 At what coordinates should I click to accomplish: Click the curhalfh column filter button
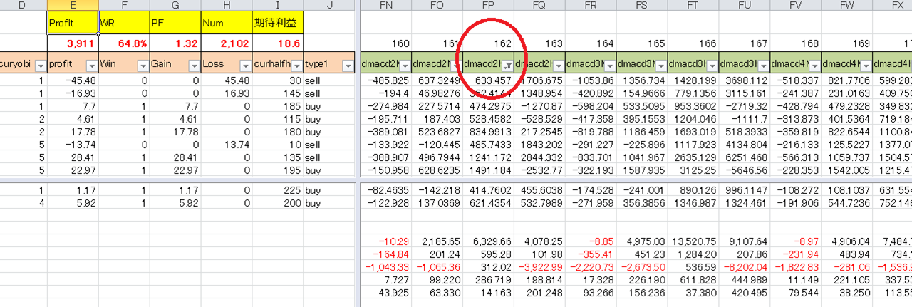click(x=296, y=66)
